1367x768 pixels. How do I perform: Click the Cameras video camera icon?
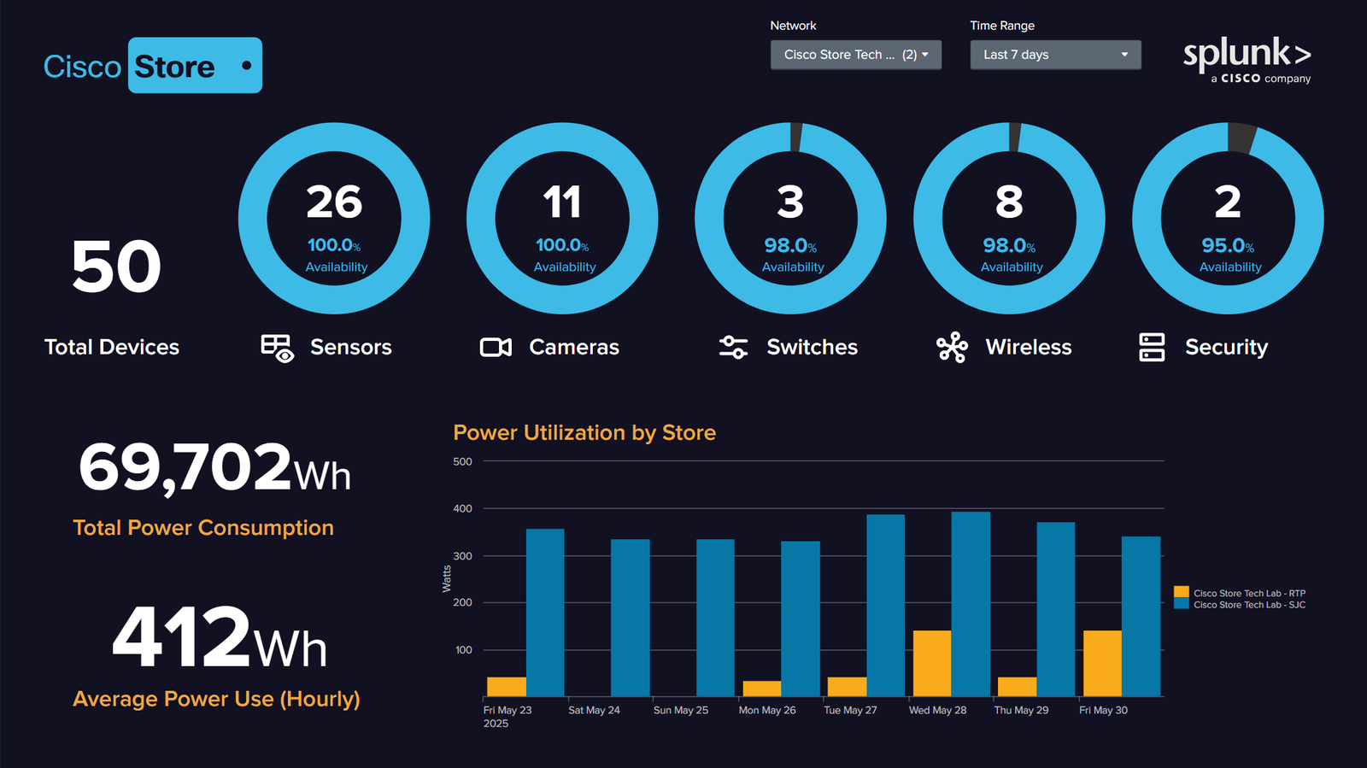496,347
